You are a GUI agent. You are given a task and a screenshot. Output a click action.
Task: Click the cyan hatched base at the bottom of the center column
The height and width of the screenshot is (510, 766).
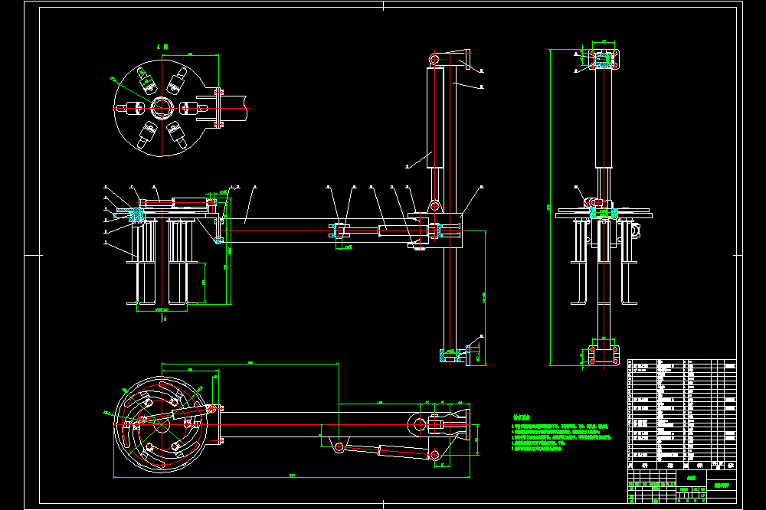pyautogui.click(x=450, y=355)
